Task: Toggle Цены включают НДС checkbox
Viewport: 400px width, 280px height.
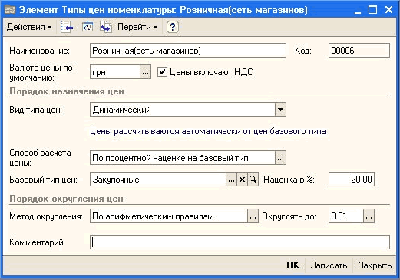Action: point(162,72)
